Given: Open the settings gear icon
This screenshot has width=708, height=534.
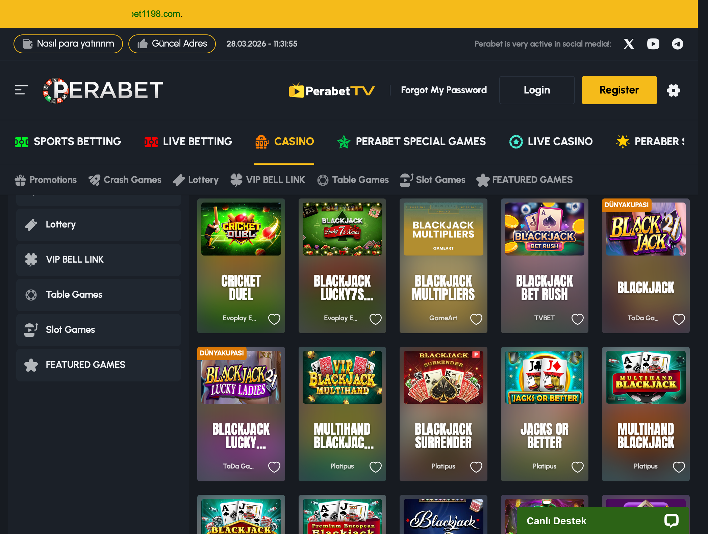Looking at the screenshot, I should pos(673,90).
